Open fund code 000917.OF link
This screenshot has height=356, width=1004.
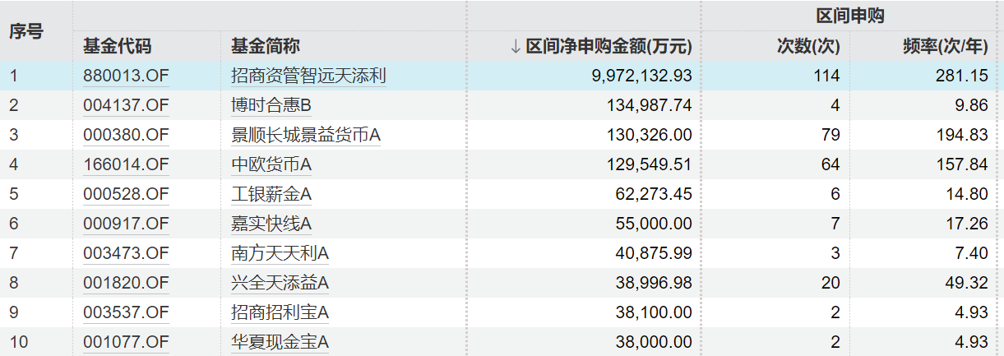click(126, 224)
